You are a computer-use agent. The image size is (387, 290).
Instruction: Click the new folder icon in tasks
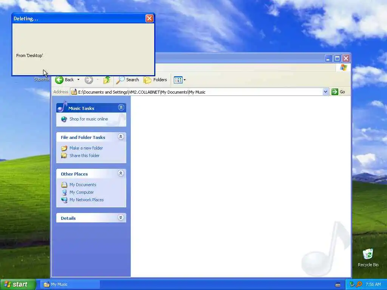click(64, 148)
